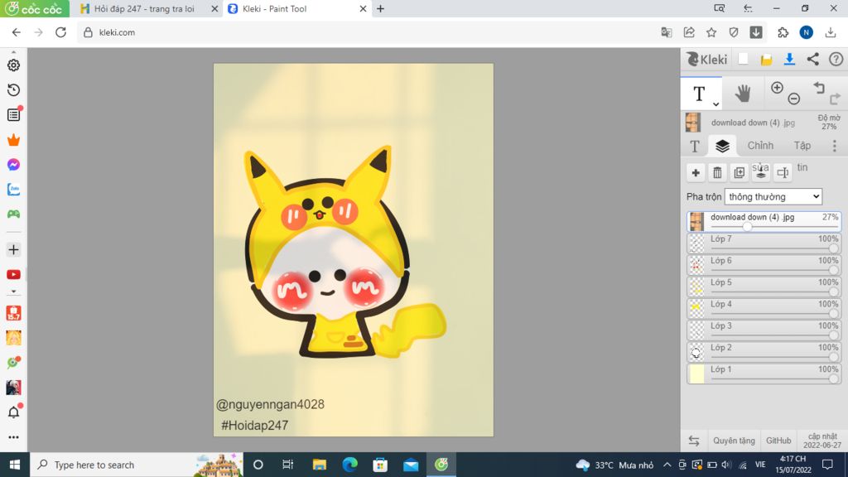Expand the Text tool's dropdown chevron

[715, 104]
